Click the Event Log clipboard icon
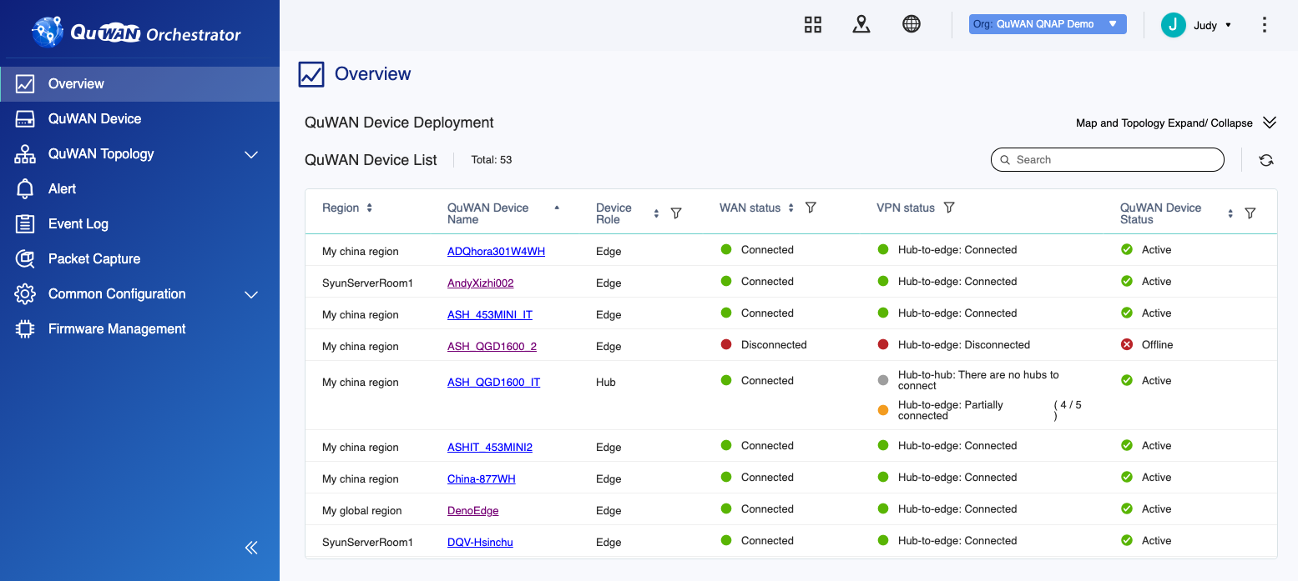Viewport: 1298px width, 581px height. pyautogui.click(x=25, y=224)
